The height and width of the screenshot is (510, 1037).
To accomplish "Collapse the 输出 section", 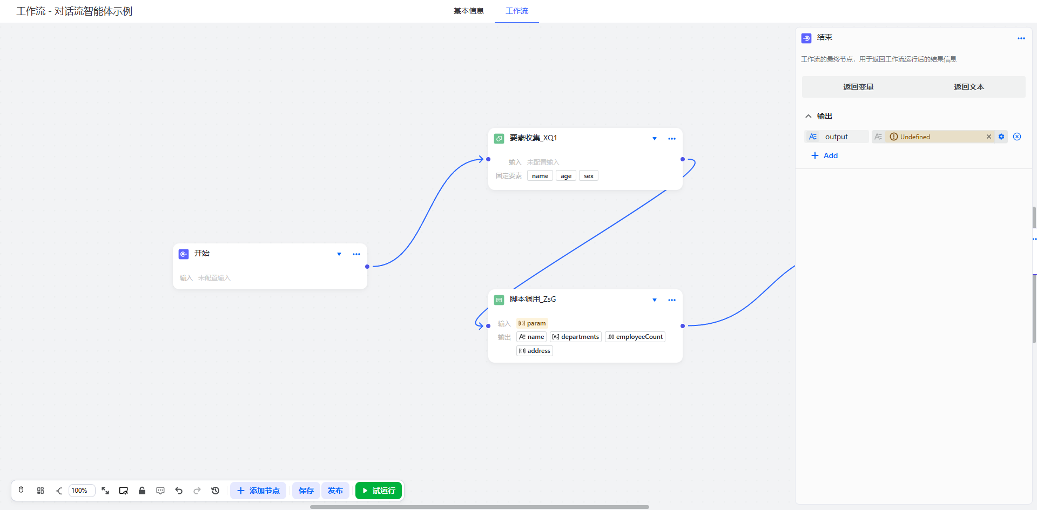I will pyautogui.click(x=809, y=116).
